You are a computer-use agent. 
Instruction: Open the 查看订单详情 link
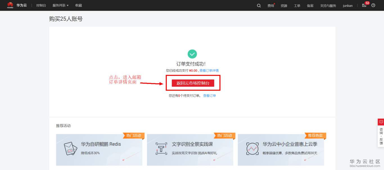(x=209, y=70)
